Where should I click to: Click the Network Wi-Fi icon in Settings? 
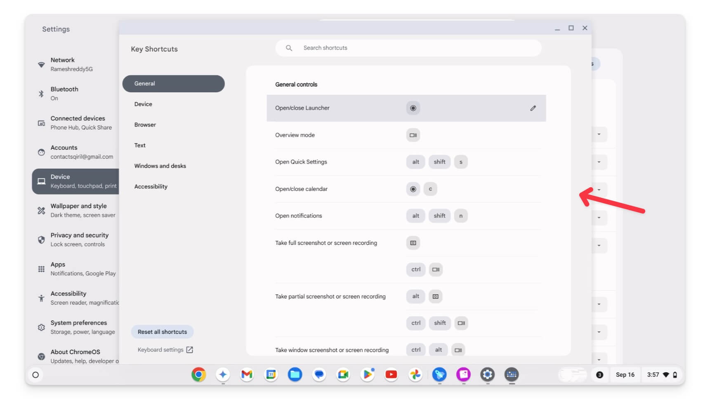coord(41,65)
